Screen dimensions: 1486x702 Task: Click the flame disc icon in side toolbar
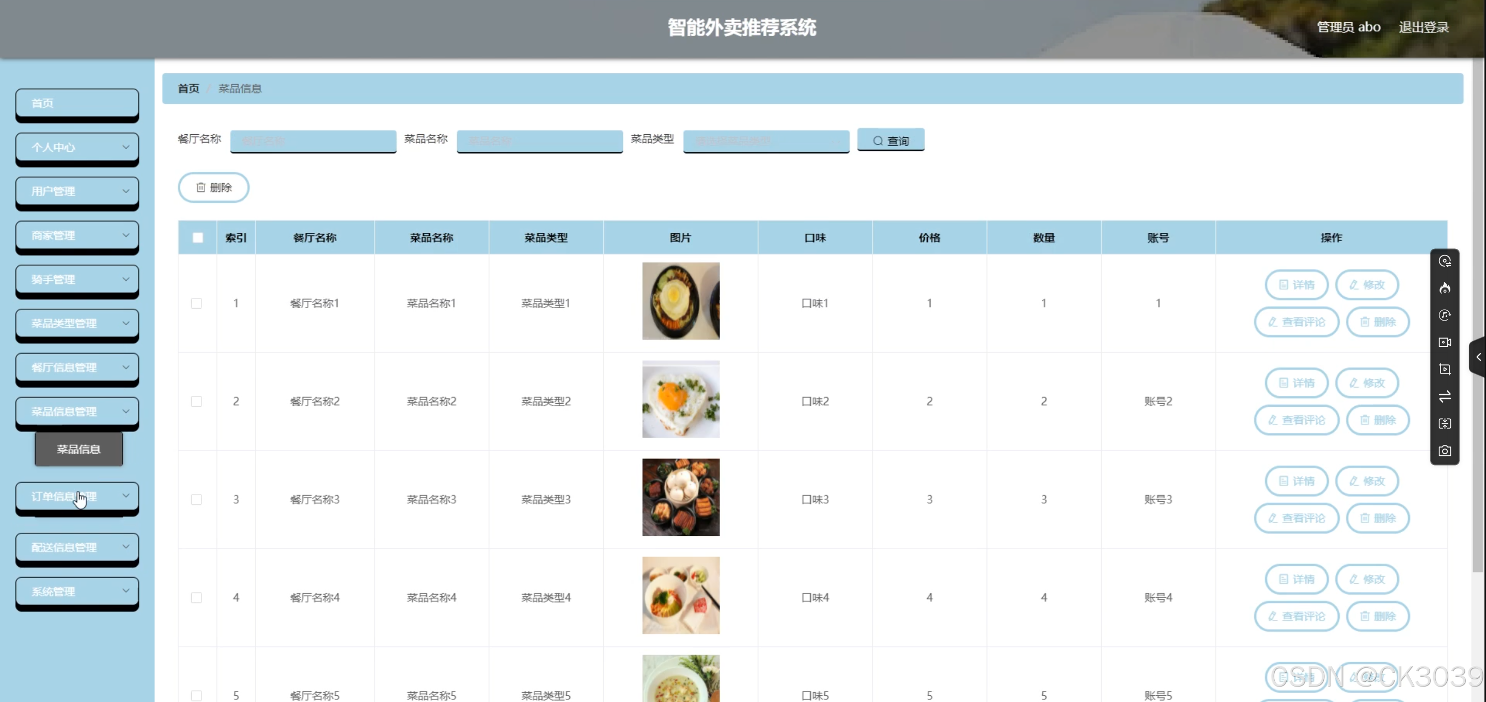tap(1445, 288)
